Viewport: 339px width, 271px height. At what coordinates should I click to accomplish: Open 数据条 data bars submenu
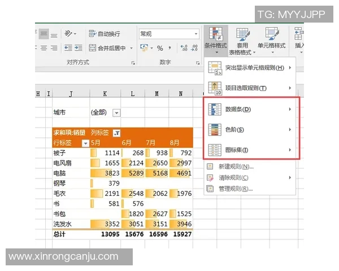tap(250, 110)
